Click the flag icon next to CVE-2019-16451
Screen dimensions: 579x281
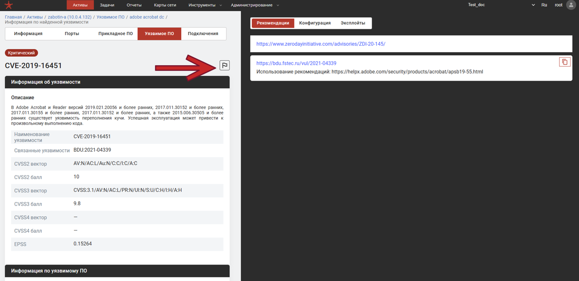click(x=225, y=66)
